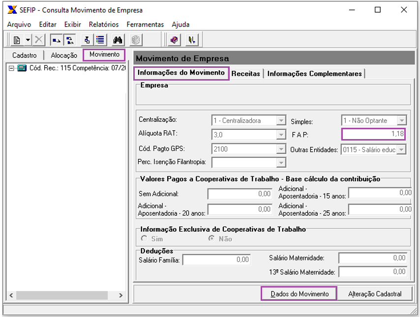Open the Alíquota RAT dropdown
The height and width of the screenshot is (317, 420).
pos(281,135)
